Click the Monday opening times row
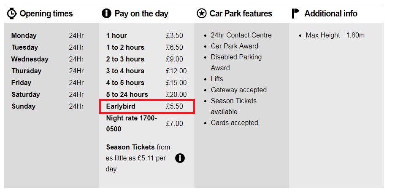Screen dimensions: 395x192 pyautogui.click(x=47, y=35)
